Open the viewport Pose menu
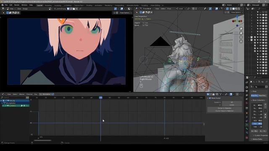The width and height of the screenshot is (269, 151). [x=169, y=8]
